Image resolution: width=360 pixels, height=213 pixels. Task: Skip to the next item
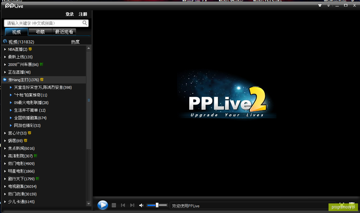[x=132, y=205]
